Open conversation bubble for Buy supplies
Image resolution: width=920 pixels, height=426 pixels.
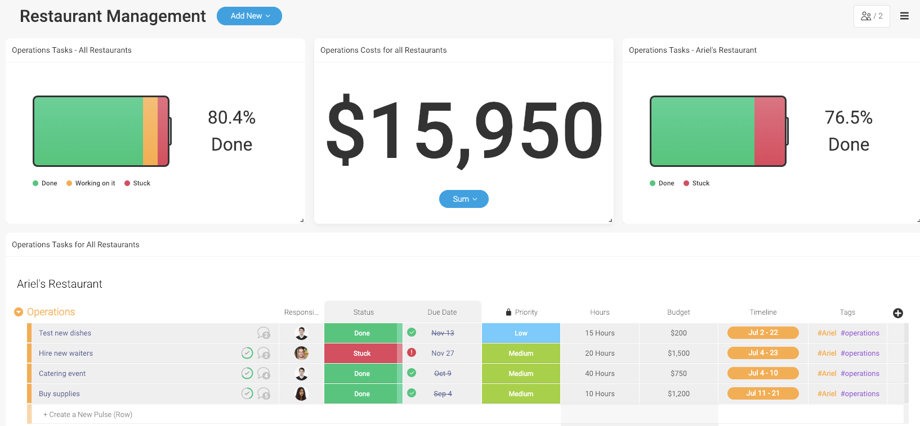point(264,394)
